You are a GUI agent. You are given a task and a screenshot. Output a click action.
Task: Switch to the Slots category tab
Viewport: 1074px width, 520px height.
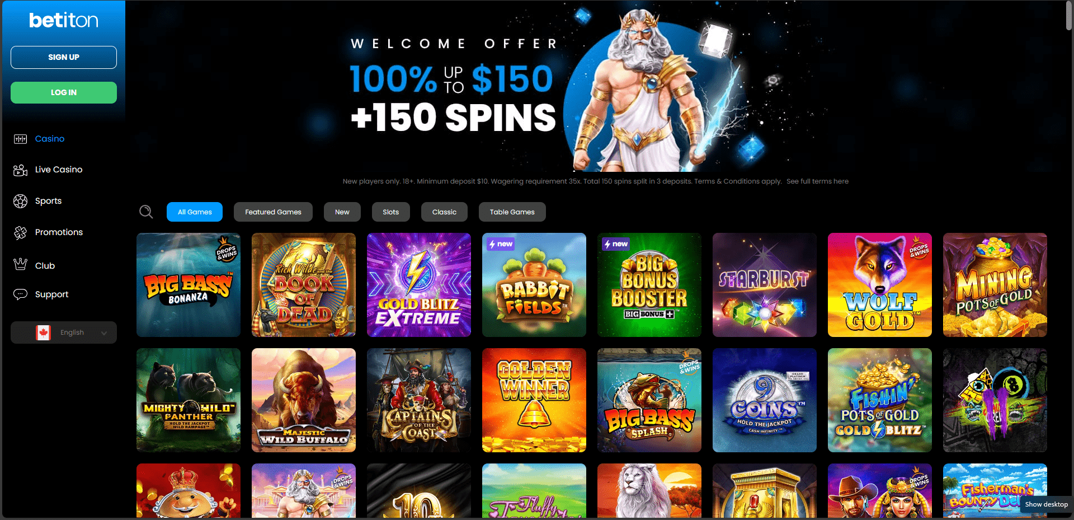391,212
